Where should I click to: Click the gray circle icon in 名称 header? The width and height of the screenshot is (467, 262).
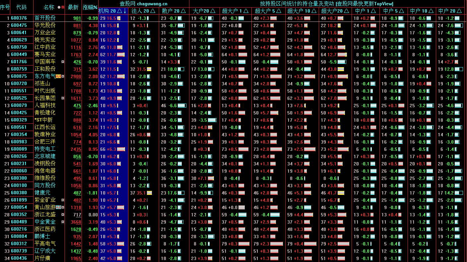[x=59, y=7]
